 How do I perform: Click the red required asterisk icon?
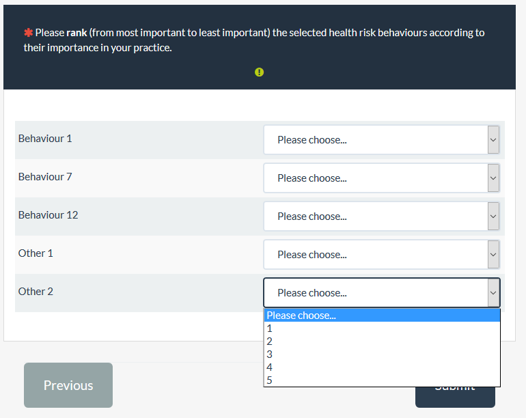28,33
